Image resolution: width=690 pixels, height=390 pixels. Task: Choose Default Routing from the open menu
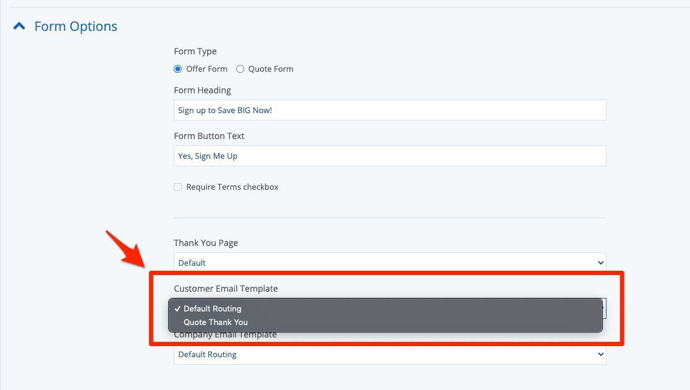tap(212, 308)
